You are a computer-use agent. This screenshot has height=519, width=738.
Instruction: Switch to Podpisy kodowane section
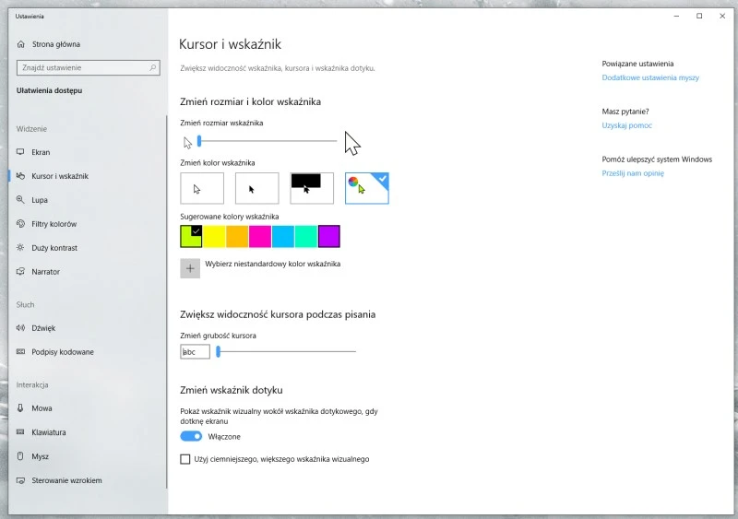click(x=62, y=352)
